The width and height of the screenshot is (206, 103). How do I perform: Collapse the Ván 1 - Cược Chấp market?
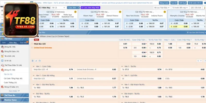34,66
